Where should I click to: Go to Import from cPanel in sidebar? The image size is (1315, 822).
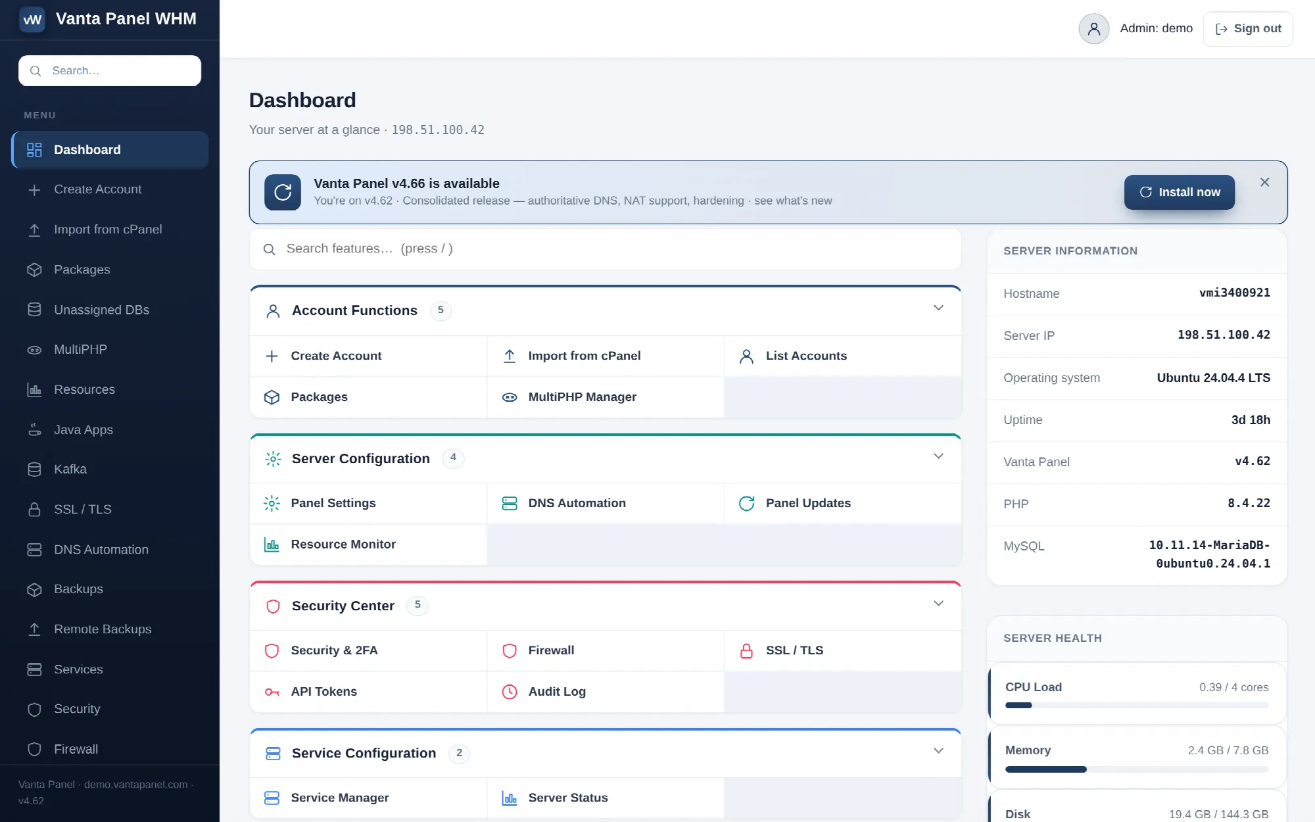point(110,230)
